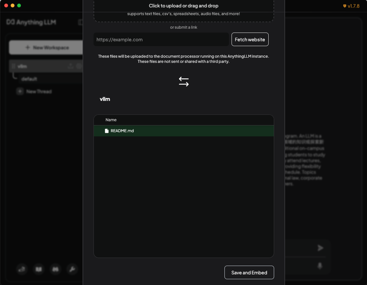Click the documentation book icon in sidebar
The image size is (367, 285).
tap(38, 269)
